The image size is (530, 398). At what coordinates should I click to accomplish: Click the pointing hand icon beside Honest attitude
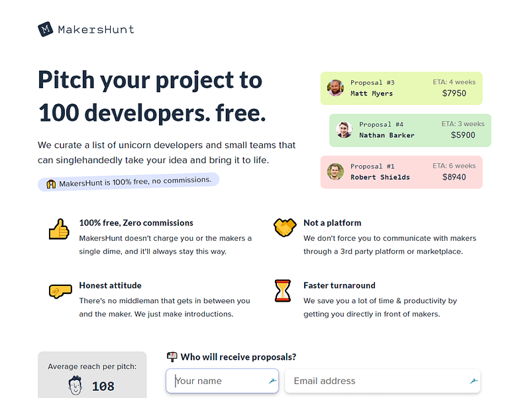tap(60, 291)
